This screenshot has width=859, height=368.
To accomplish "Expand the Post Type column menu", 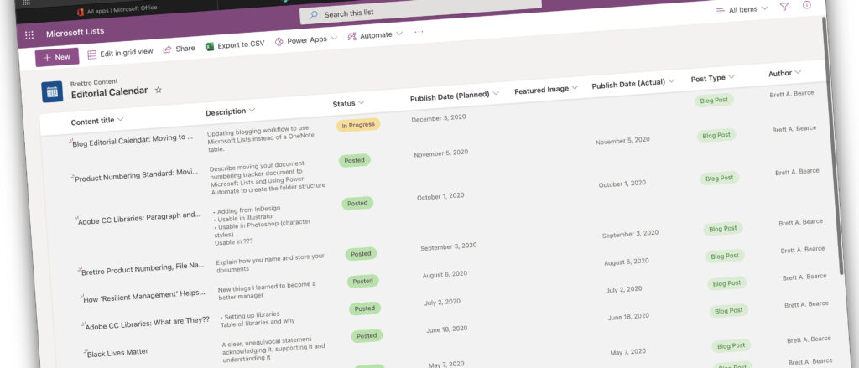I will coord(731,77).
